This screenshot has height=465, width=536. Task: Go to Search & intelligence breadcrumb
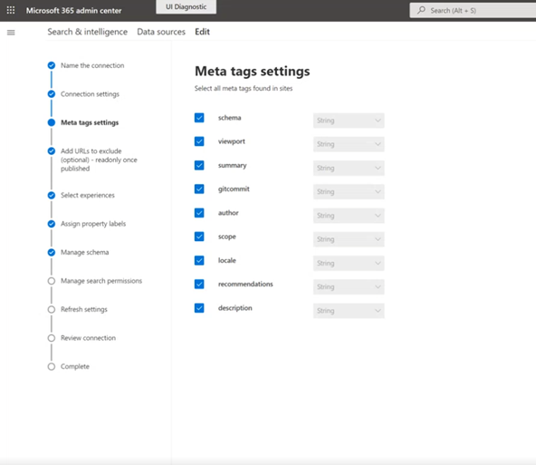88,32
